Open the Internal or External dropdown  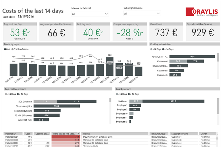point(90,14)
